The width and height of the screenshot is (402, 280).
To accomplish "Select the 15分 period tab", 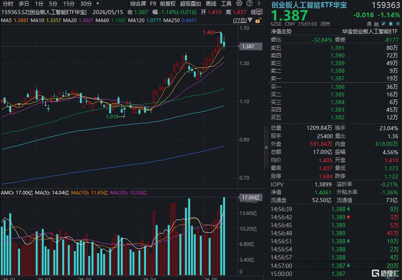I will pos(69,4).
